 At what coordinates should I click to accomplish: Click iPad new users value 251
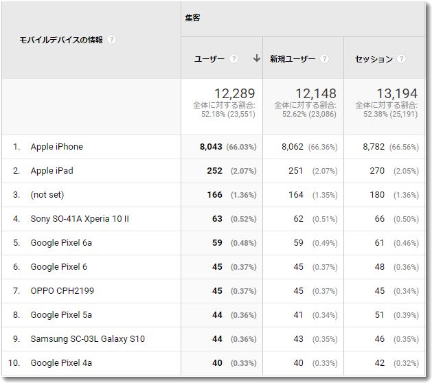[x=295, y=171]
